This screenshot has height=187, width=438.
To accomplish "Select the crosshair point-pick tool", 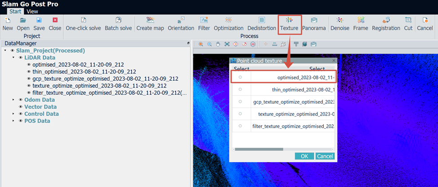I will tap(266, 44).
